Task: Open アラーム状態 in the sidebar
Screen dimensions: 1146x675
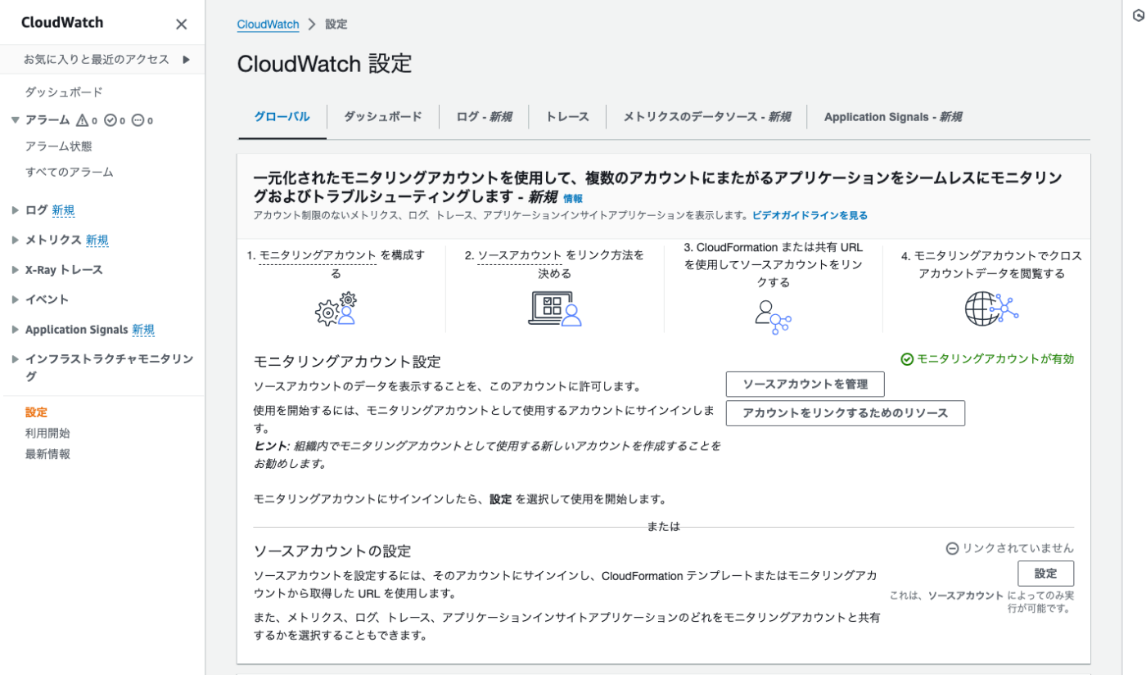Action: pyautogui.click(x=58, y=146)
